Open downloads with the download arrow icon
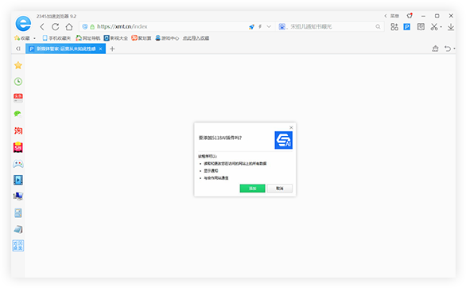466x288 pixels. pyautogui.click(x=451, y=27)
